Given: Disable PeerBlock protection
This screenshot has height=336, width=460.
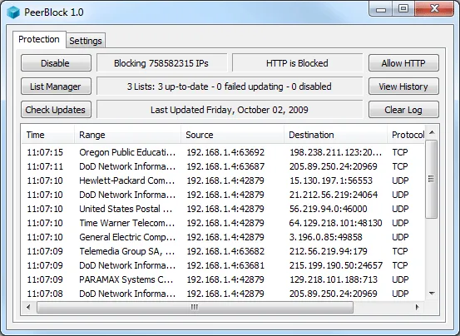Looking at the screenshot, I should 56,63.
